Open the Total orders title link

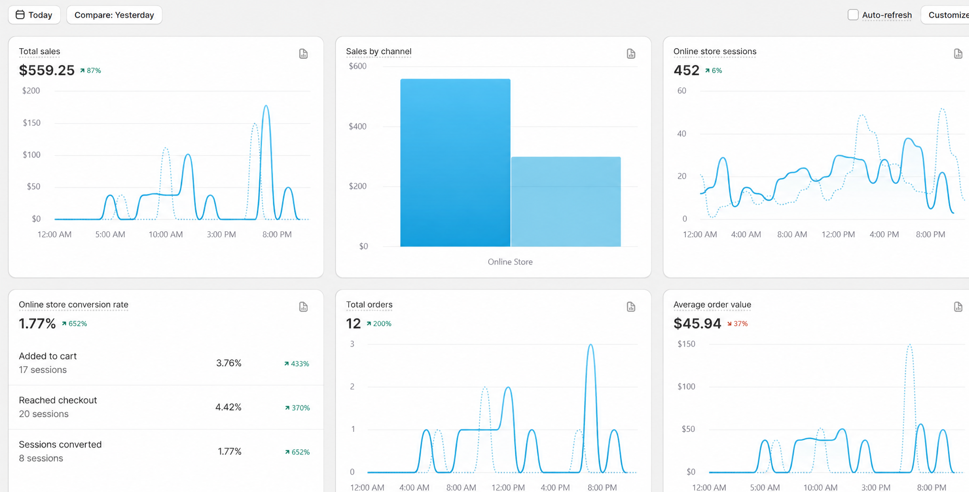369,304
